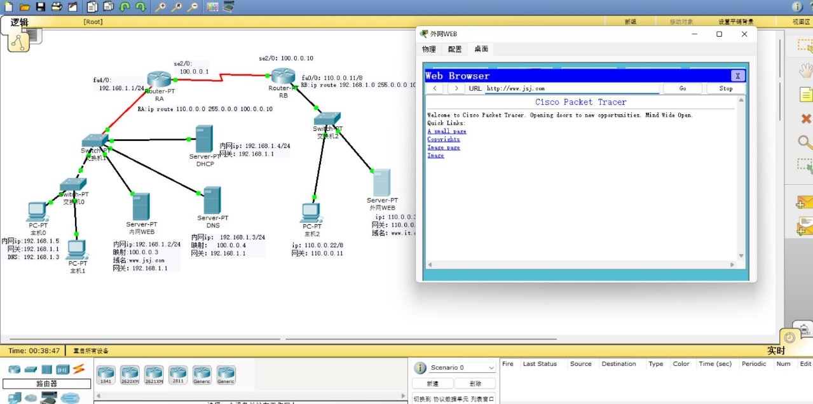This screenshot has height=404, width=813.
Task: Click the DHCP server icon in topology
Action: click(203, 138)
